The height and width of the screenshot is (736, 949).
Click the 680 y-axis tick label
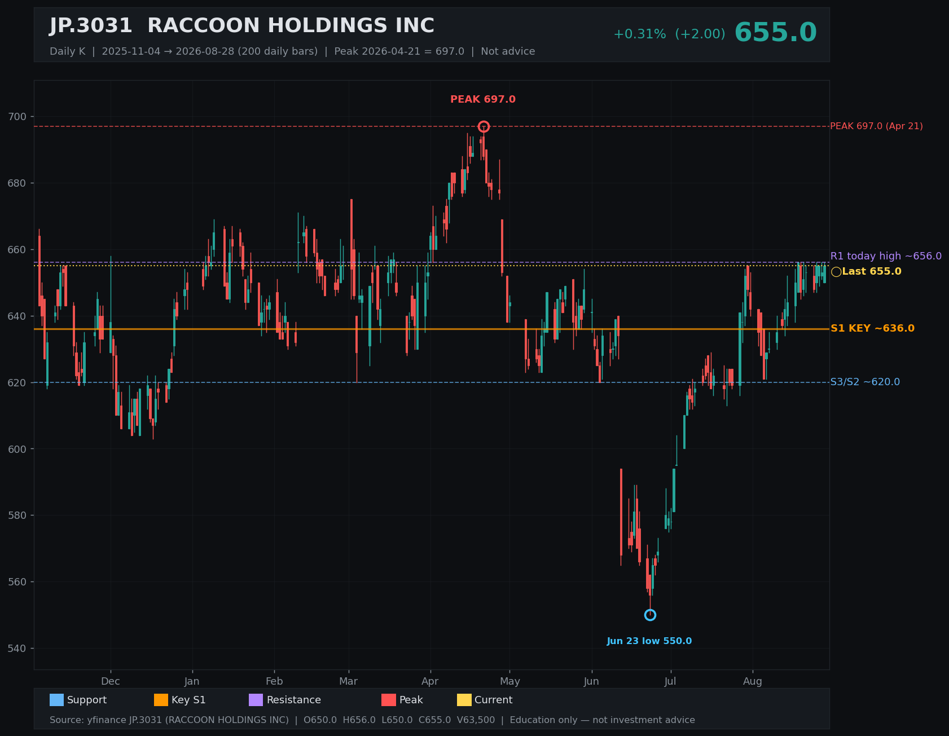17,183
